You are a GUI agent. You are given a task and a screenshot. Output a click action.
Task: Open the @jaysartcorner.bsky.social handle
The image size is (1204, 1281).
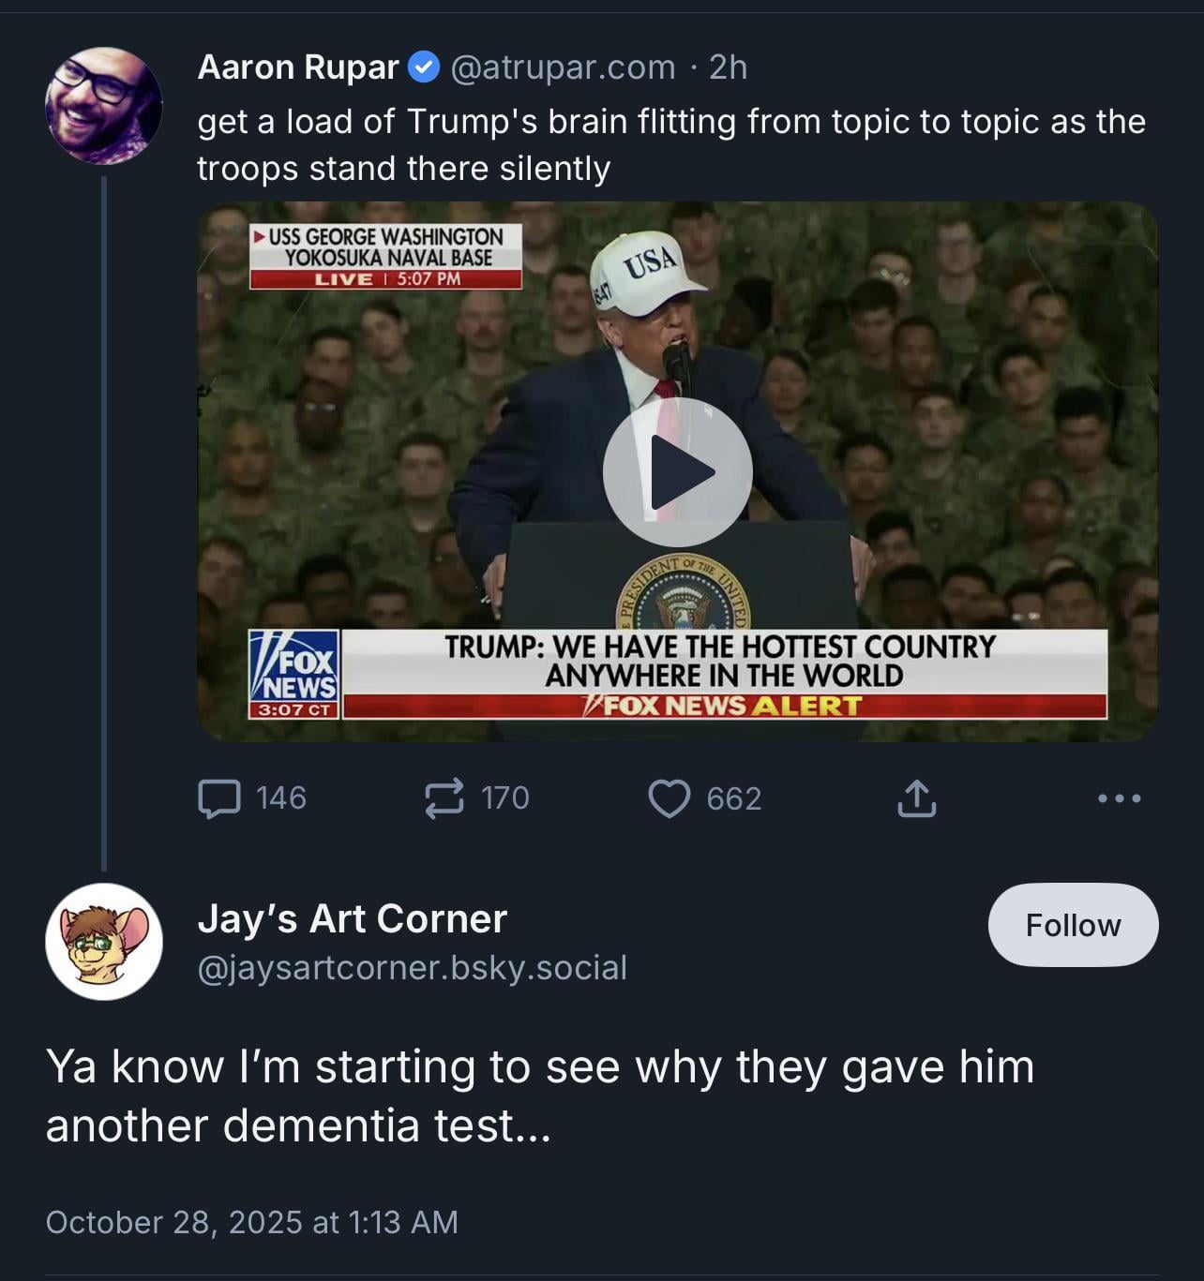[412, 967]
